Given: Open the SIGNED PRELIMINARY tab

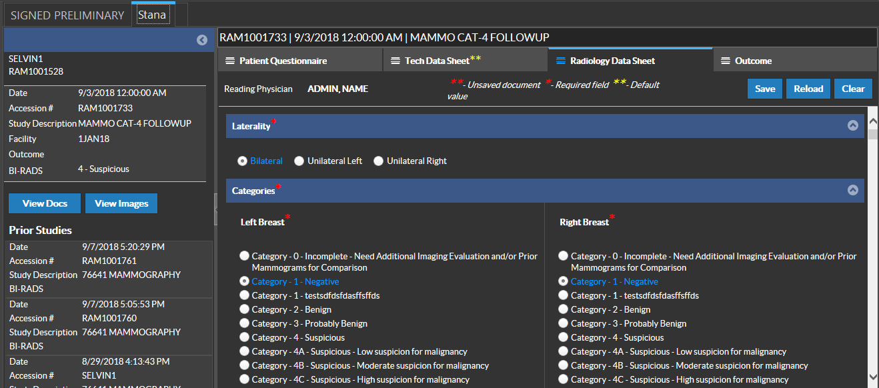Looking at the screenshot, I should pos(67,15).
